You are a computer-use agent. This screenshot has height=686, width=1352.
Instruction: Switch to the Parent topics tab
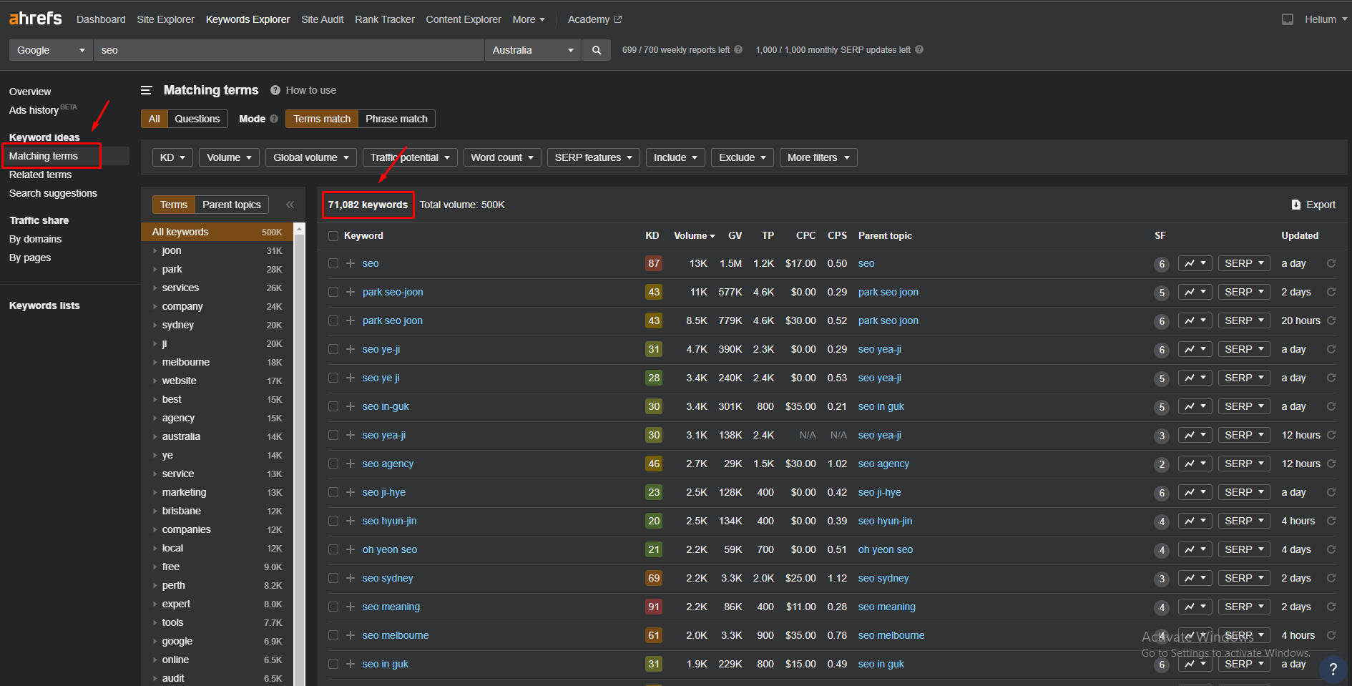coord(232,205)
